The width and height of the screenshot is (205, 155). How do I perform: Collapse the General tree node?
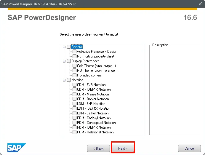[x=64, y=47]
